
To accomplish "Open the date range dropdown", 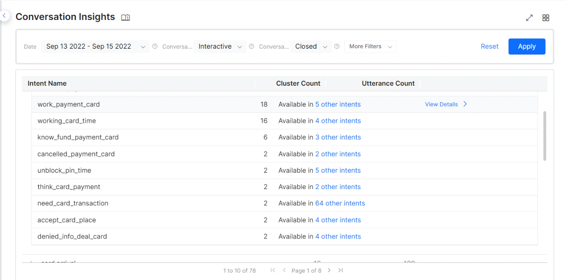I will [95, 46].
